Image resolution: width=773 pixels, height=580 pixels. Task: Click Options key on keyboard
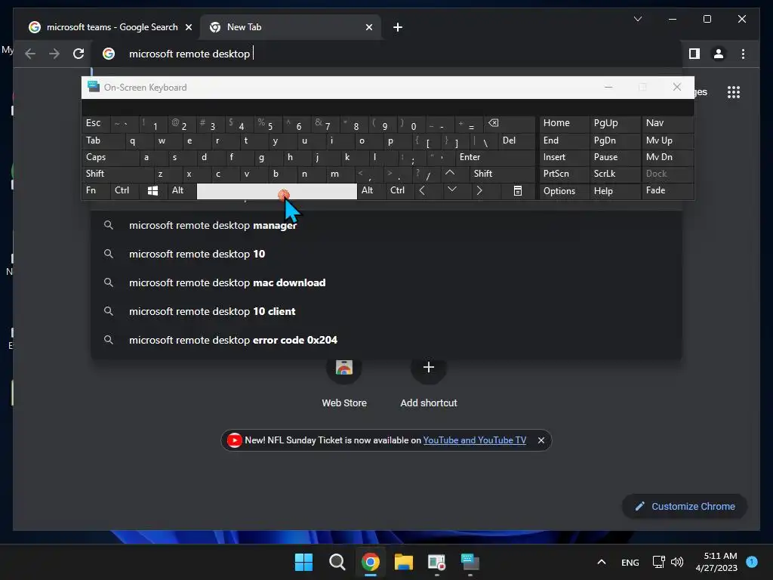coord(564,191)
